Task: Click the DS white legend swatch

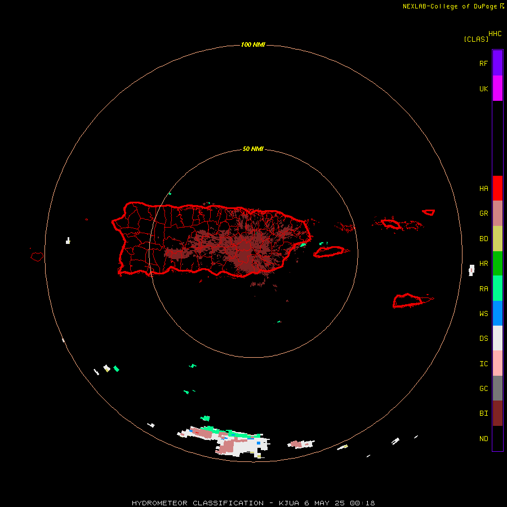Action: pos(497,338)
